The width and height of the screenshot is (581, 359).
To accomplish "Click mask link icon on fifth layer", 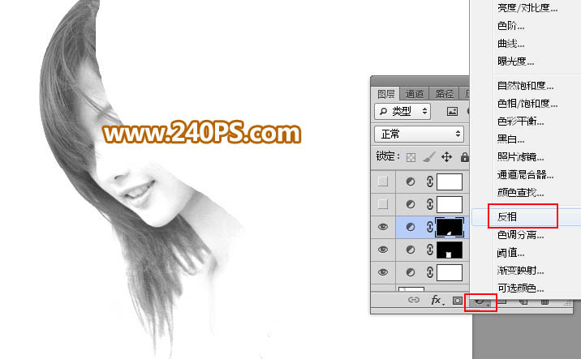I will pos(430,272).
